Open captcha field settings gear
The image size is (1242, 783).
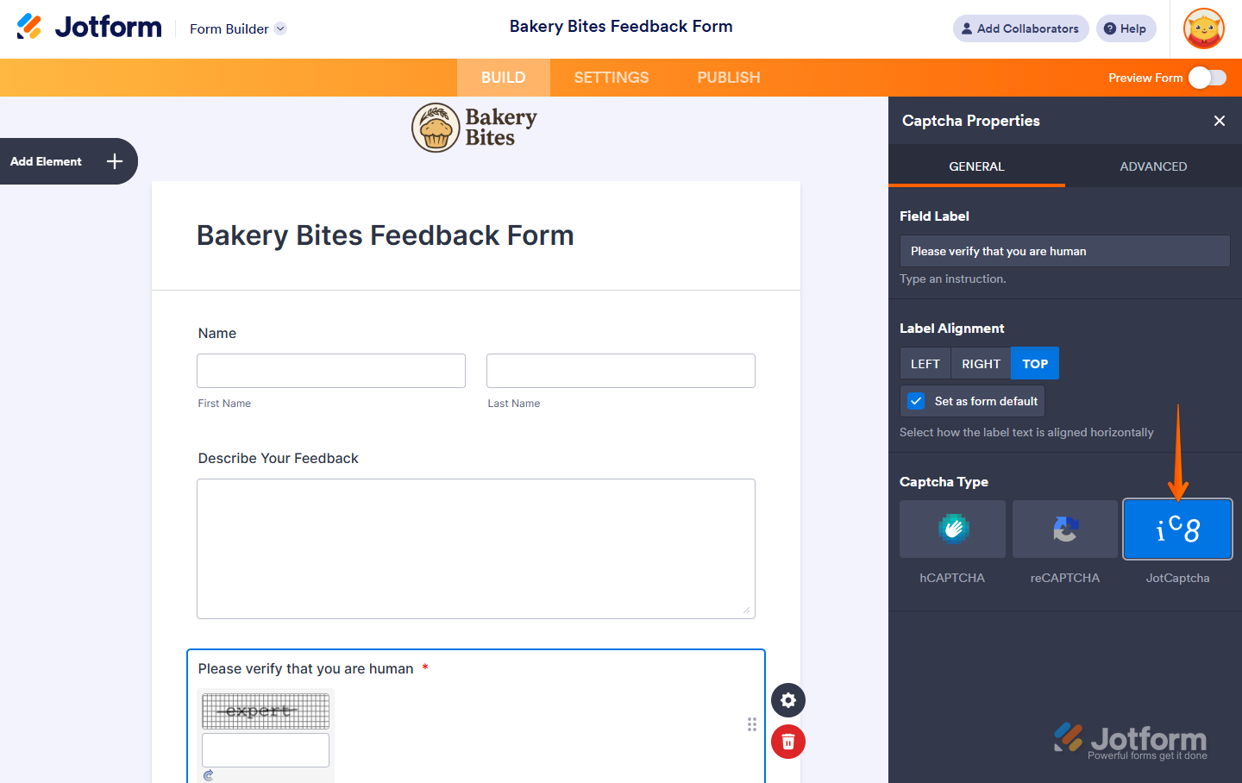click(x=788, y=700)
